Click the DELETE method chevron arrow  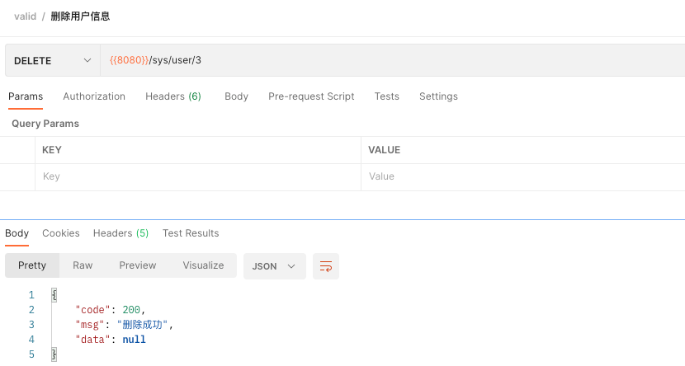point(87,60)
